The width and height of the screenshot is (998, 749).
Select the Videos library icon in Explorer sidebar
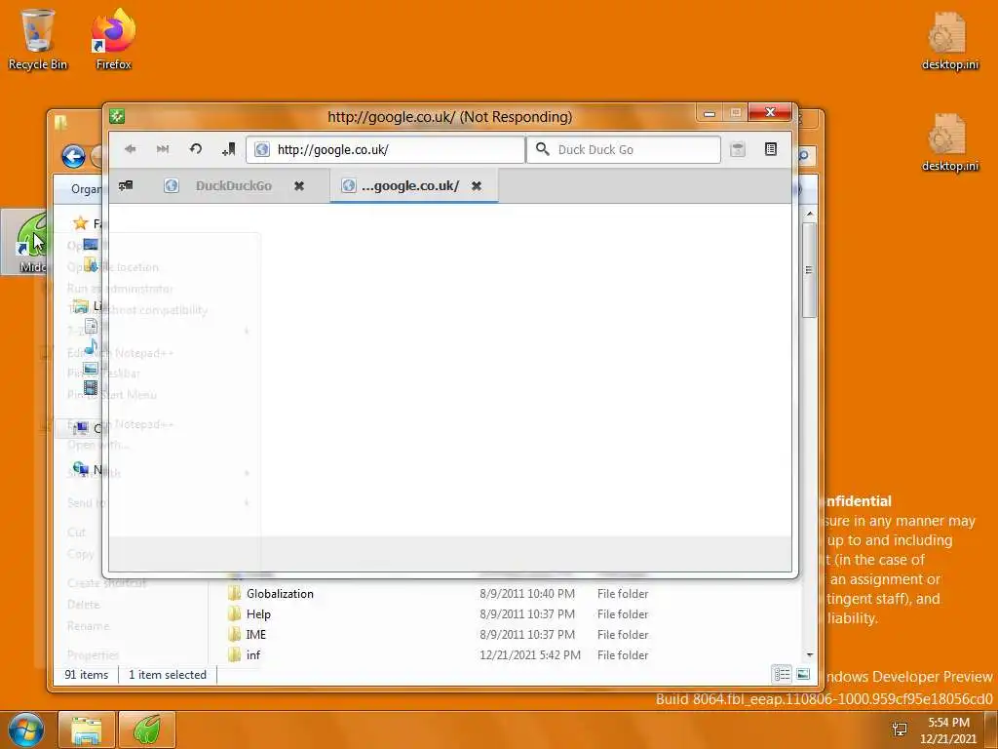(x=91, y=388)
